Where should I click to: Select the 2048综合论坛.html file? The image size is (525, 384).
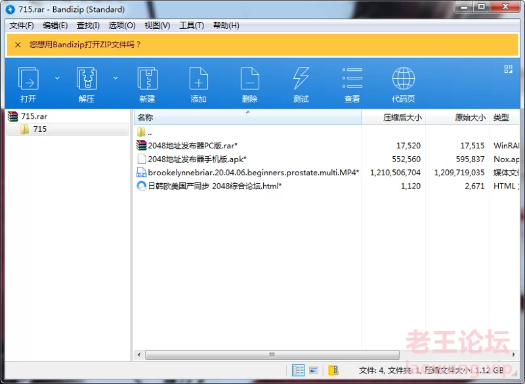click(x=215, y=186)
